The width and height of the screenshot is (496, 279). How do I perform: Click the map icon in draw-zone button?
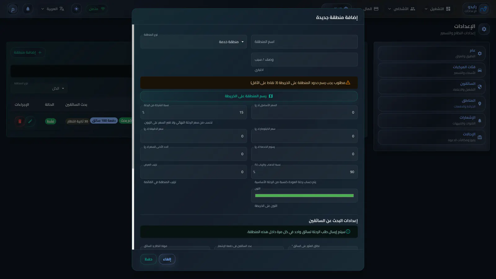[x=271, y=96]
